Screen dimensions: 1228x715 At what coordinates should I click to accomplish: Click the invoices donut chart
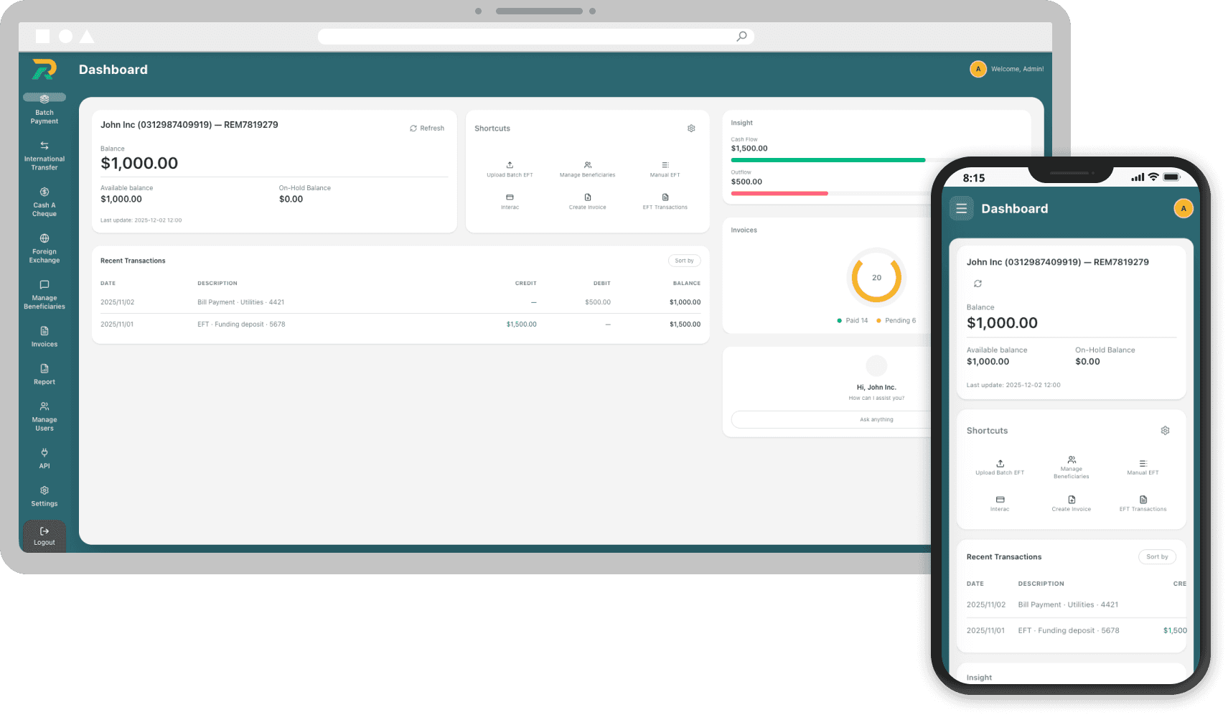876,278
